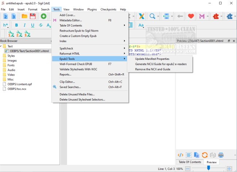The image size is (237, 172).
Task: Select Add Cover... menu entry
Action: point(90,15)
